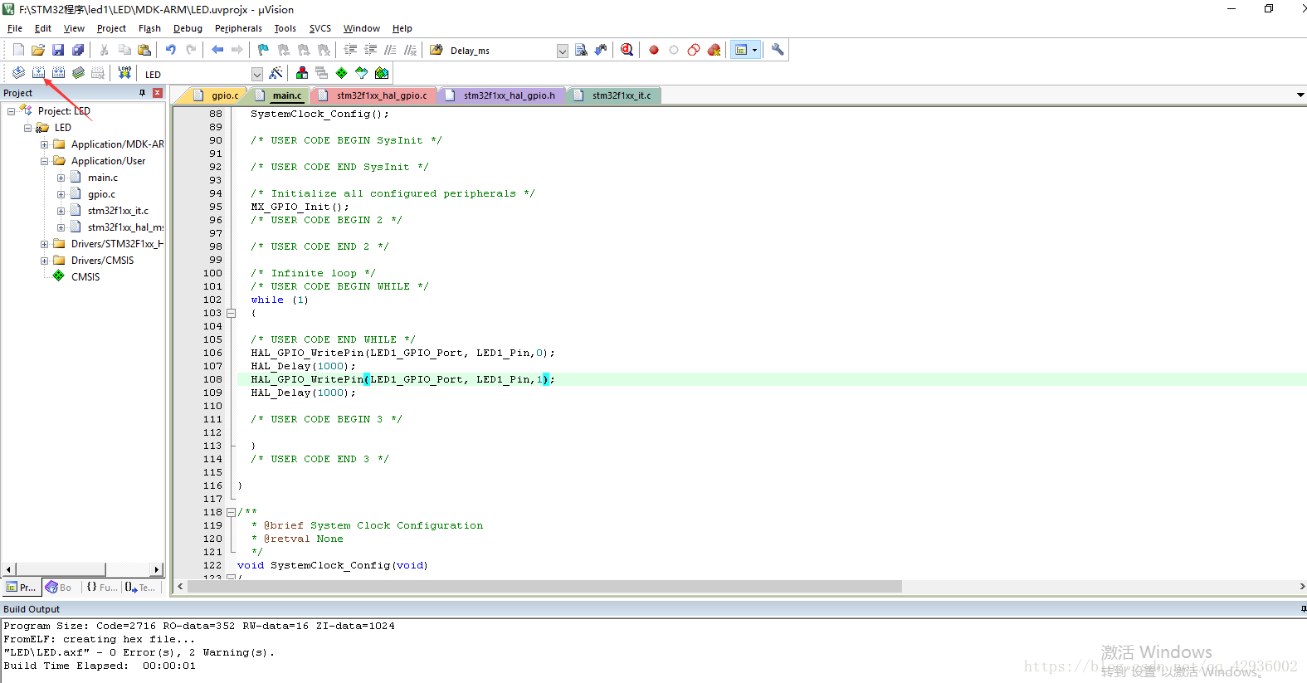Click the Rebuild all target files icon
Screen dimensions: 1307x683
pos(58,73)
